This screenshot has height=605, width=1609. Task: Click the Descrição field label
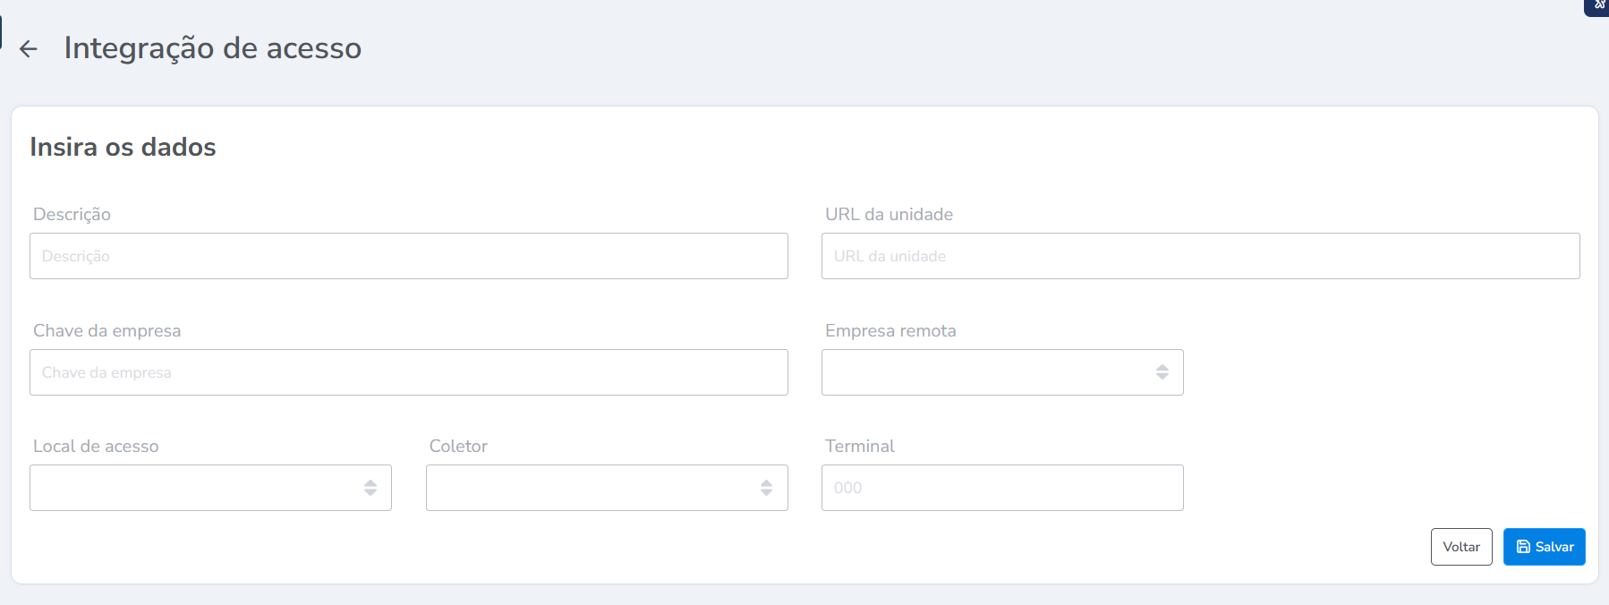72,214
